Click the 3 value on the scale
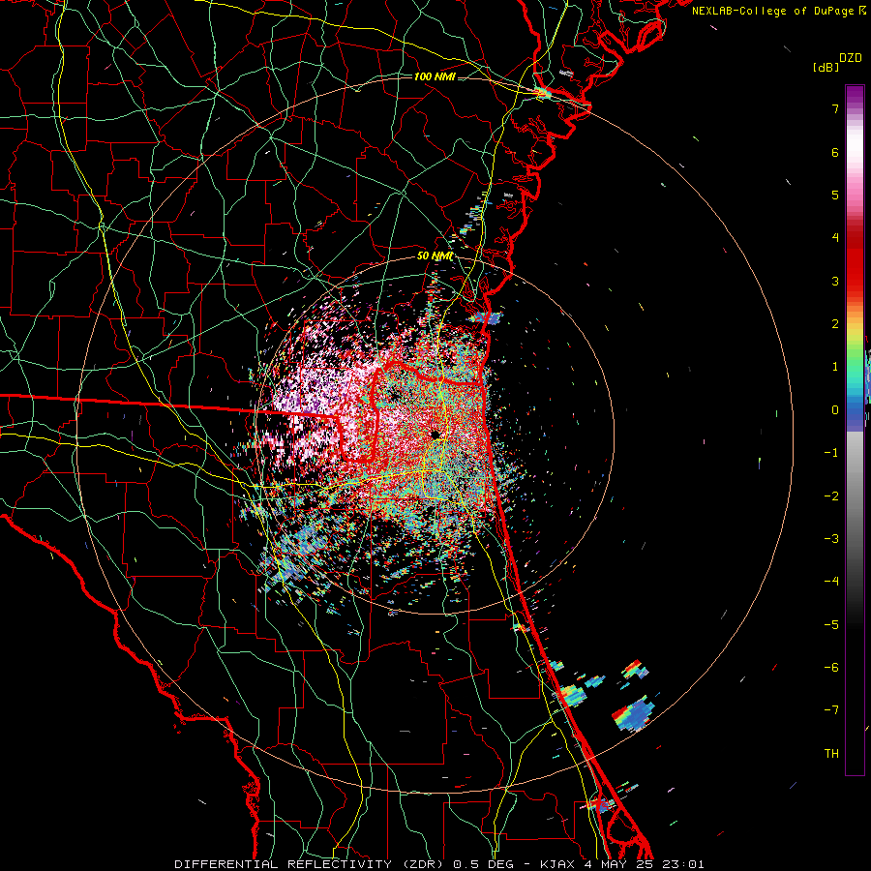The width and height of the screenshot is (871, 871). pyautogui.click(x=835, y=281)
